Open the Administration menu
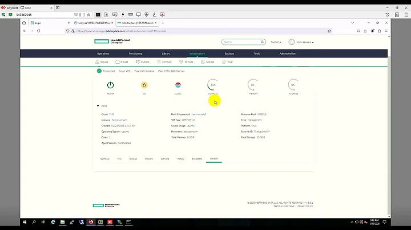Image resolution: width=411 pixels, height=230 pixels. coord(287,54)
